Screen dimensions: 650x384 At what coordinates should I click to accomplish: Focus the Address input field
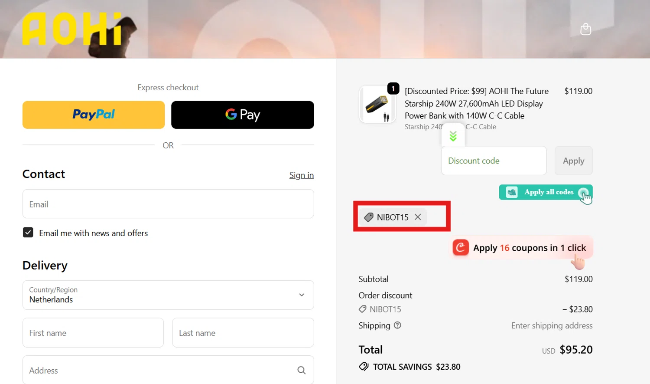[x=168, y=370]
